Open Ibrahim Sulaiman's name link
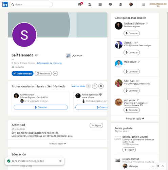This screenshot has width=168, height=170. [x=133, y=23]
